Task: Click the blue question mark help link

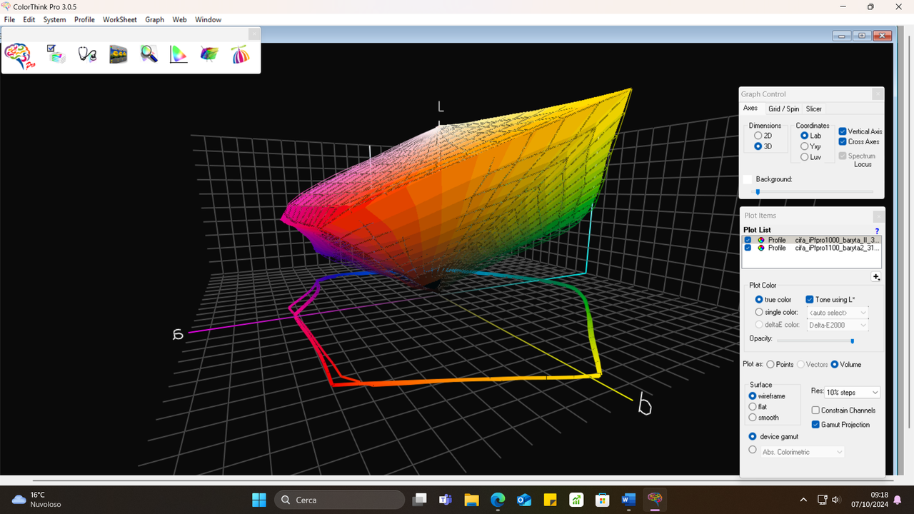Action: click(x=876, y=231)
